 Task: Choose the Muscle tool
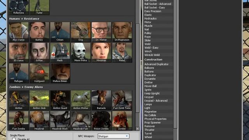point(148,26)
